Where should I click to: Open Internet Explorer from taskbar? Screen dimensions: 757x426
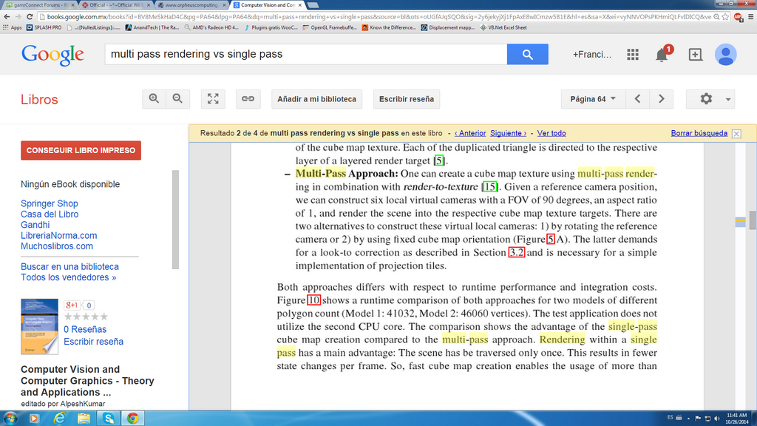59,419
